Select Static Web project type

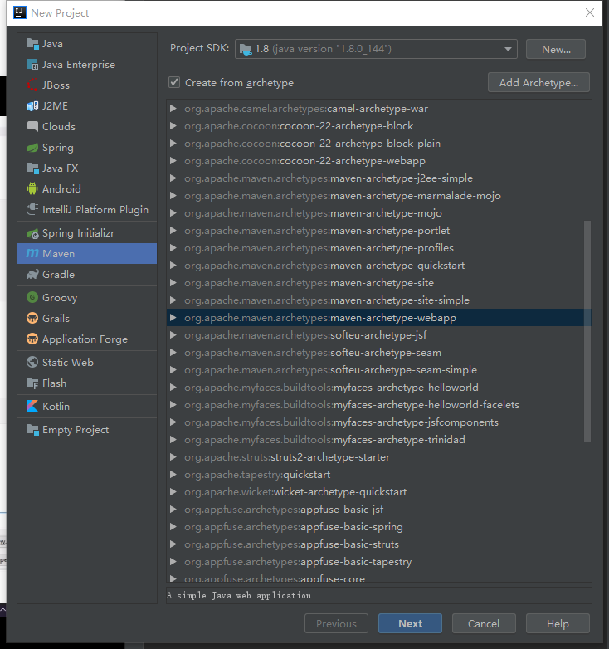pos(87,362)
